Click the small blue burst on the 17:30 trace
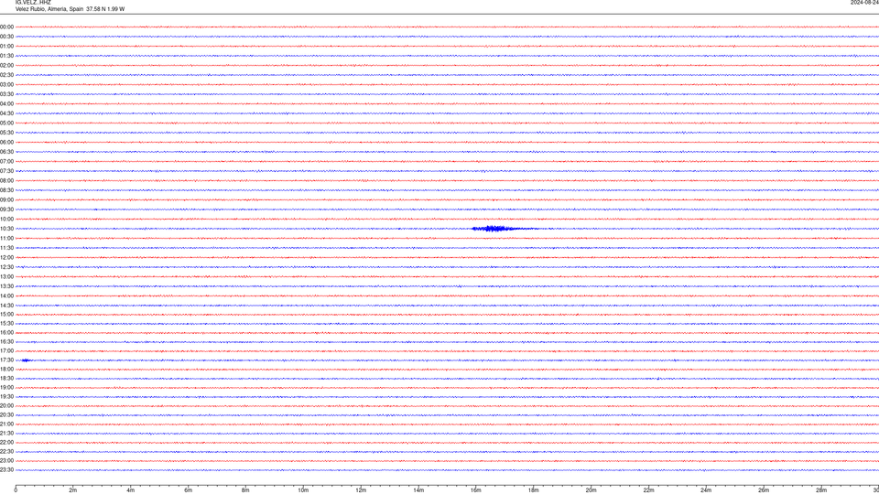The width and height of the screenshot is (879, 494). pyautogui.click(x=27, y=360)
